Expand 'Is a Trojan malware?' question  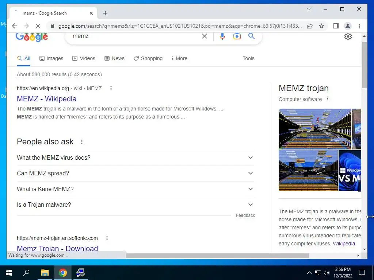pos(136,205)
